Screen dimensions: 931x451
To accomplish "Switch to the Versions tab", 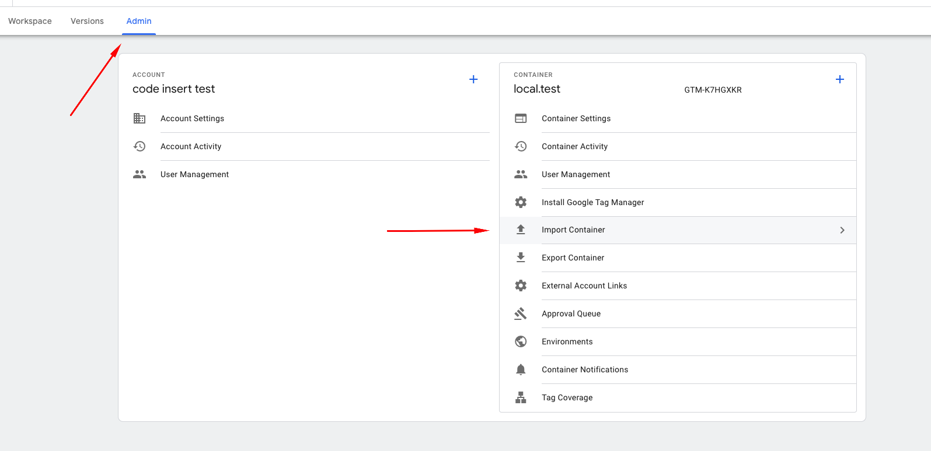I will pyautogui.click(x=87, y=21).
